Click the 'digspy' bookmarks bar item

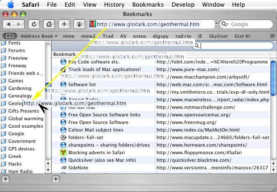(x=161, y=36)
